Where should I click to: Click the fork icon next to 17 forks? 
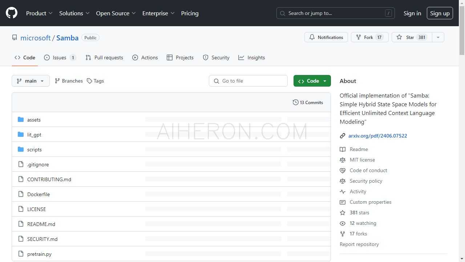pos(343,234)
